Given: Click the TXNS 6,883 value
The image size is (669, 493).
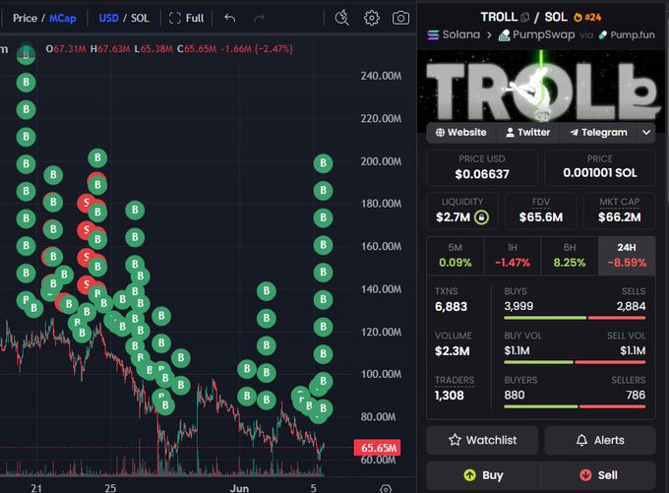Looking at the screenshot, I should coord(451,306).
